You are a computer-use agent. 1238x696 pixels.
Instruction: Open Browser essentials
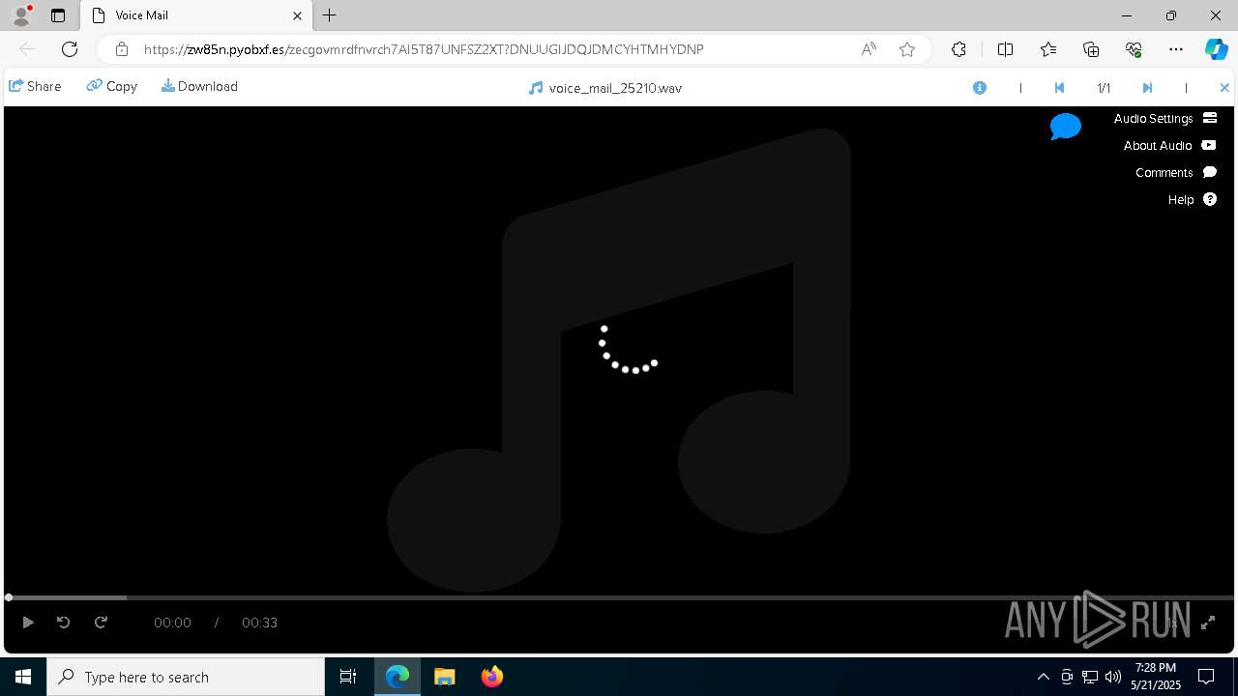click(1134, 49)
